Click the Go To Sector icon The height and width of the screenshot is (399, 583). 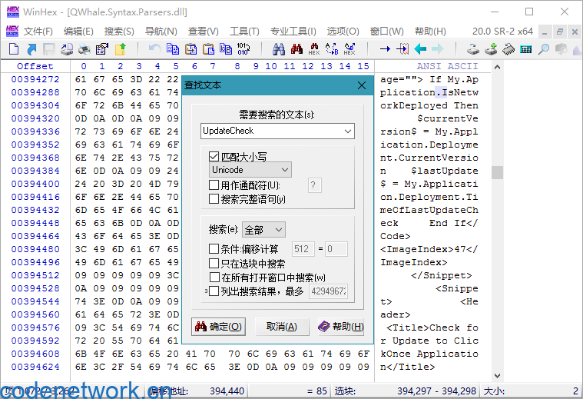(402, 48)
